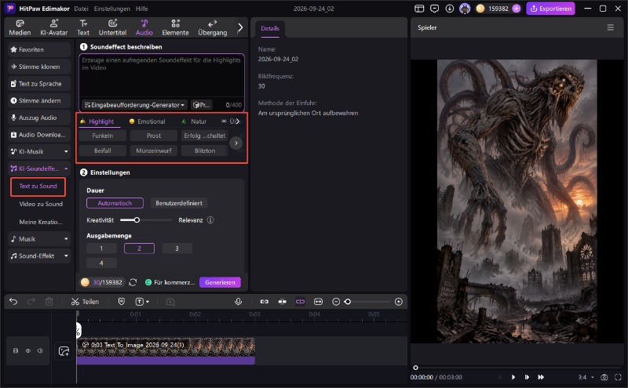Set Ausgabemenge to 3

pos(177,248)
